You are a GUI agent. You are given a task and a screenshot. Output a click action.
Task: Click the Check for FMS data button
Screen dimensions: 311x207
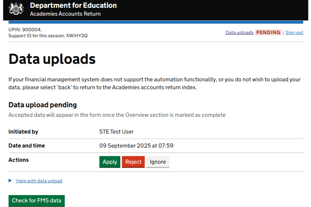tap(37, 201)
